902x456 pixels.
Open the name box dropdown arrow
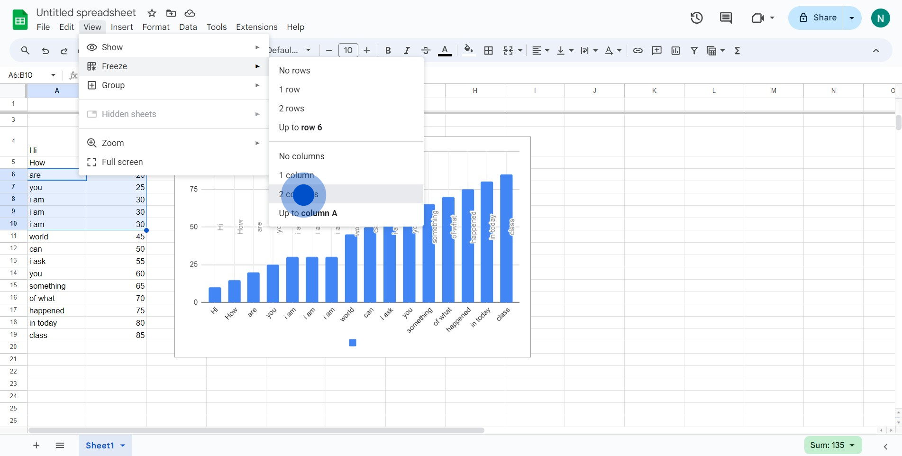pos(53,75)
